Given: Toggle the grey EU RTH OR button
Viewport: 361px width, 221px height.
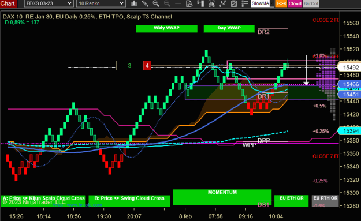Looking at the screenshot, I should point(325,201).
